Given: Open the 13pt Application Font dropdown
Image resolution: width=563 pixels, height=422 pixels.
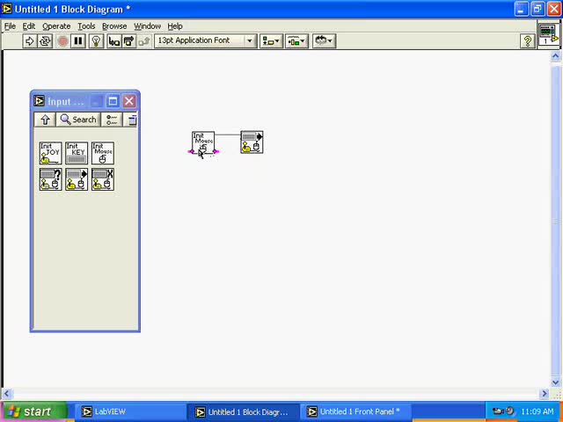Looking at the screenshot, I should click(x=206, y=41).
